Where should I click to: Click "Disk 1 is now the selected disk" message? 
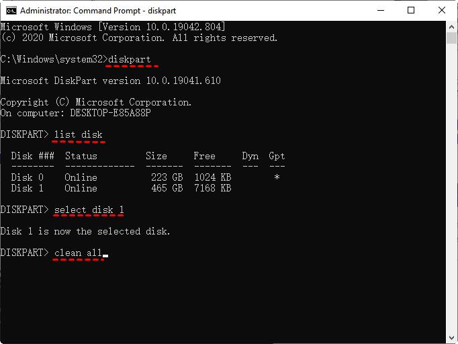(x=85, y=231)
